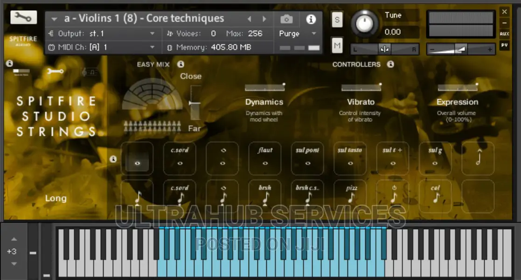
Task: Select the brsh c.s. articulation
Action: pos(307,196)
